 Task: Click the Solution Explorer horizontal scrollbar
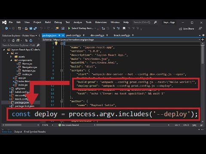(x=13, y=125)
